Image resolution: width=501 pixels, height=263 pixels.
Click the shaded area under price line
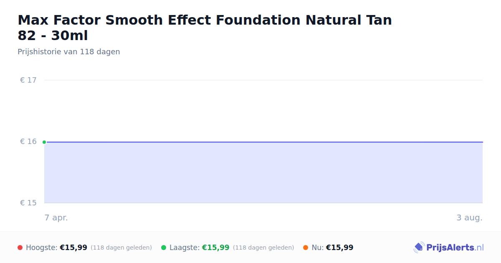[x=263, y=172]
